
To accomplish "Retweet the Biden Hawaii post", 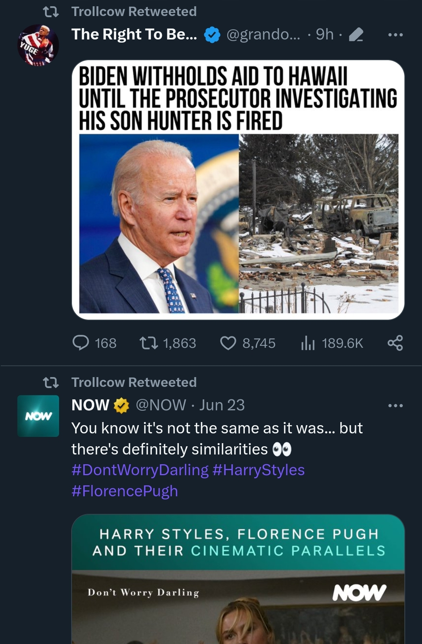I will coord(149,343).
